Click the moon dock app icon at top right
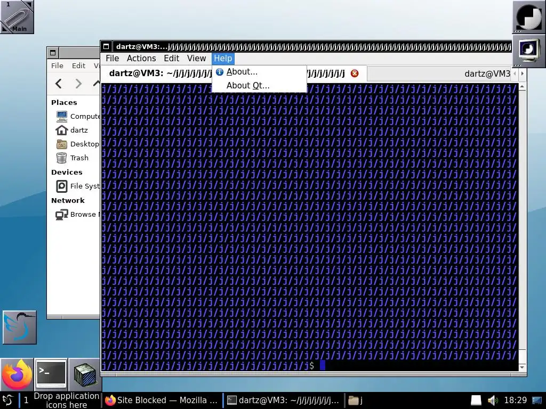This screenshot has height=409, width=546. pyautogui.click(x=528, y=17)
